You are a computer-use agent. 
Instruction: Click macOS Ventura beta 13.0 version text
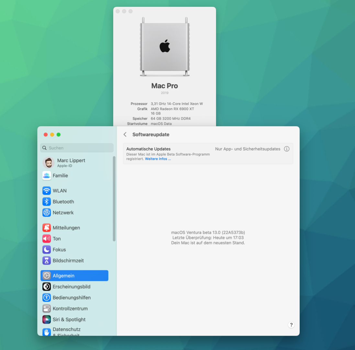pyautogui.click(x=208, y=232)
